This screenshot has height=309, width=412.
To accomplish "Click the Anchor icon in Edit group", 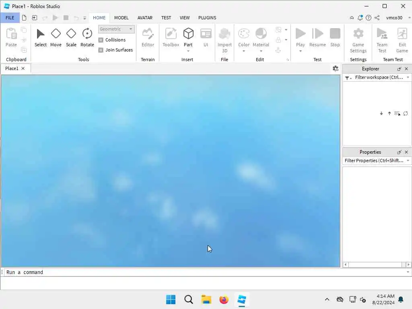I will (278, 50).
